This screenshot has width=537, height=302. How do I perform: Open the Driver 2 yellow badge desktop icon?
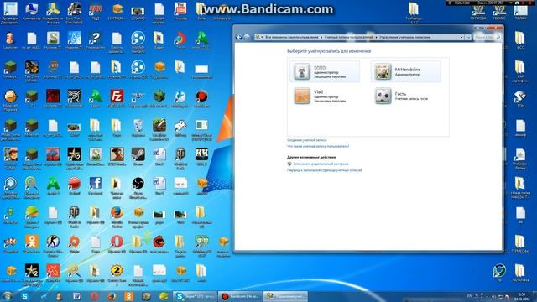(x=117, y=274)
